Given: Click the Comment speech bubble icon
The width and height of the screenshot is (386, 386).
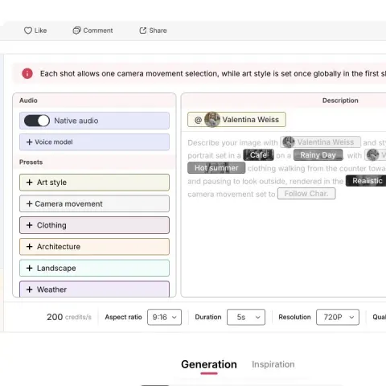Looking at the screenshot, I should [76, 31].
